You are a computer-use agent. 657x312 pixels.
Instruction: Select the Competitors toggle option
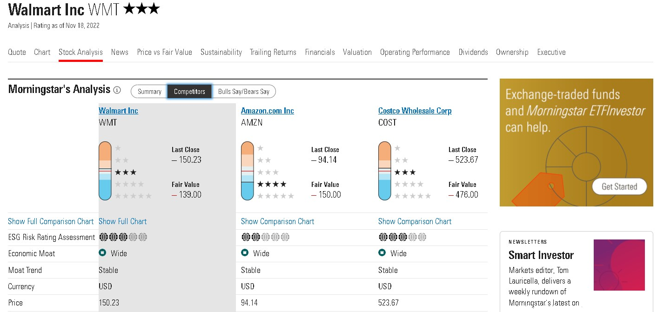point(189,92)
